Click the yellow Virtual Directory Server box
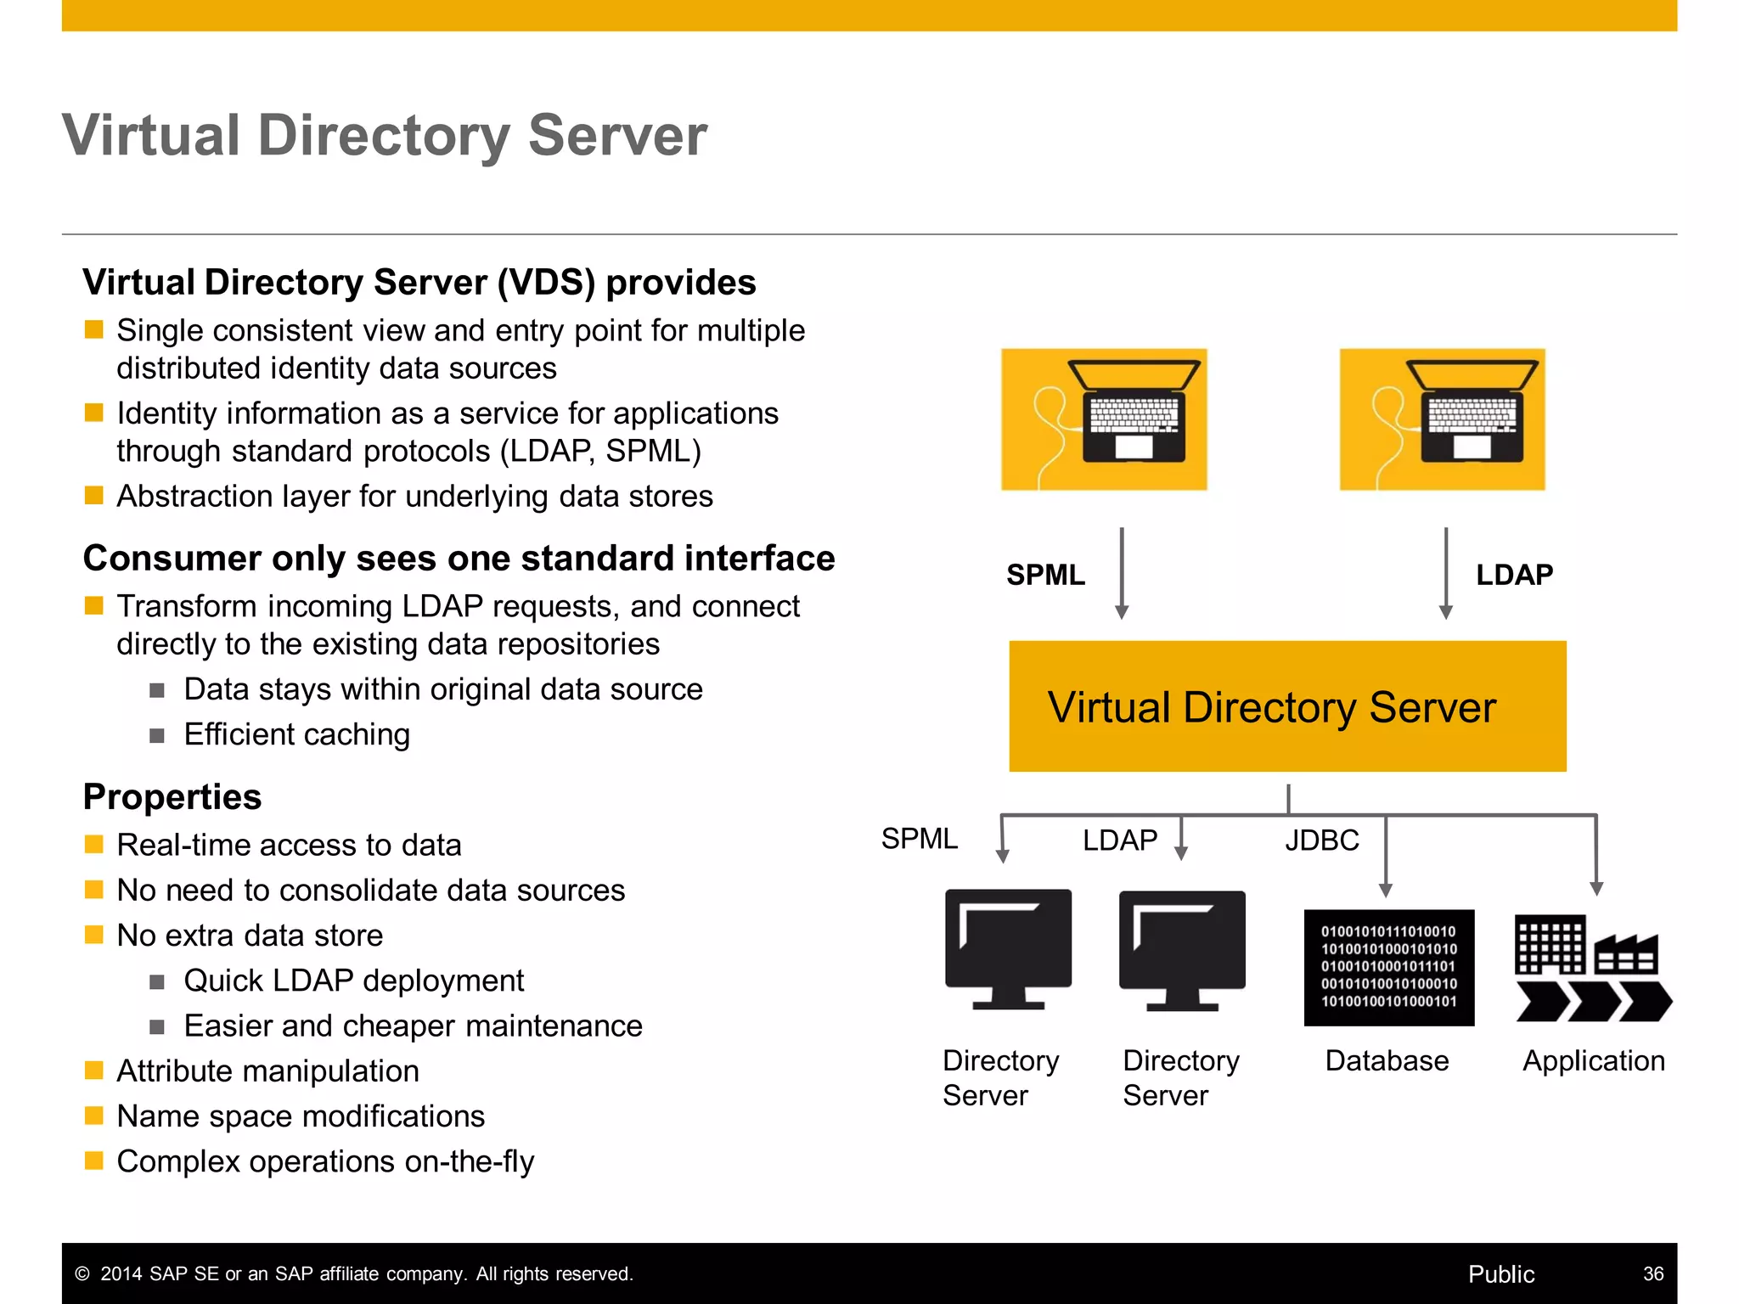1739x1304 pixels. pos(1287,706)
